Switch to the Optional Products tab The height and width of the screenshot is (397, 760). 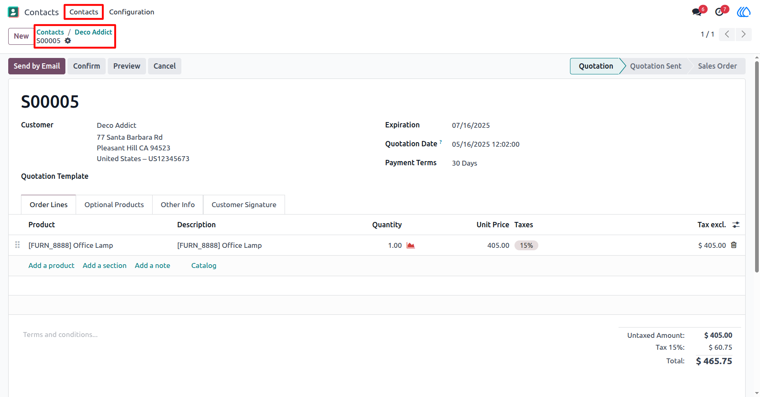click(114, 205)
